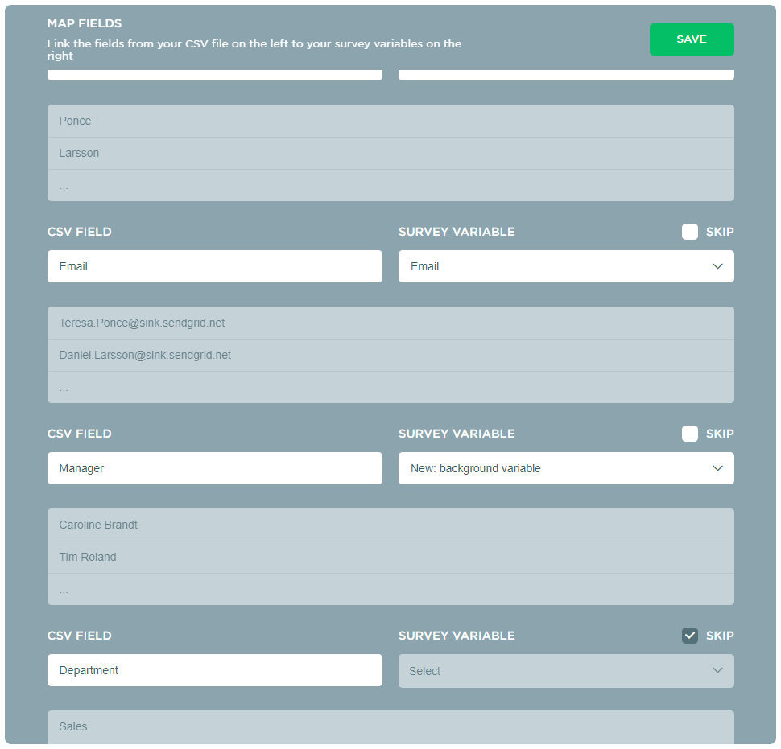Select the Daniel.Larsson@sink.sendgrid.net sample row
The height and width of the screenshot is (749, 781).
[x=390, y=356]
